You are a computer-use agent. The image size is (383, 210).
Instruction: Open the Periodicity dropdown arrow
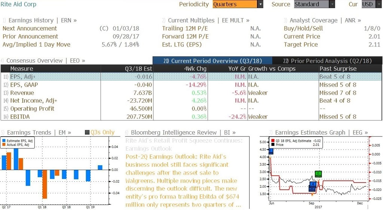click(x=260, y=4)
